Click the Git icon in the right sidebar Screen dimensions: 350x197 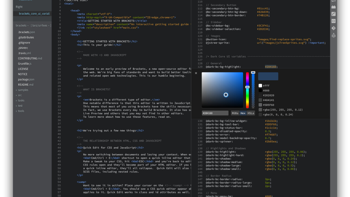coord(334,28)
